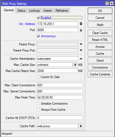The width and height of the screenshot is (115, 137).
Task: Switch to the Status tab
Action: [21, 11]
